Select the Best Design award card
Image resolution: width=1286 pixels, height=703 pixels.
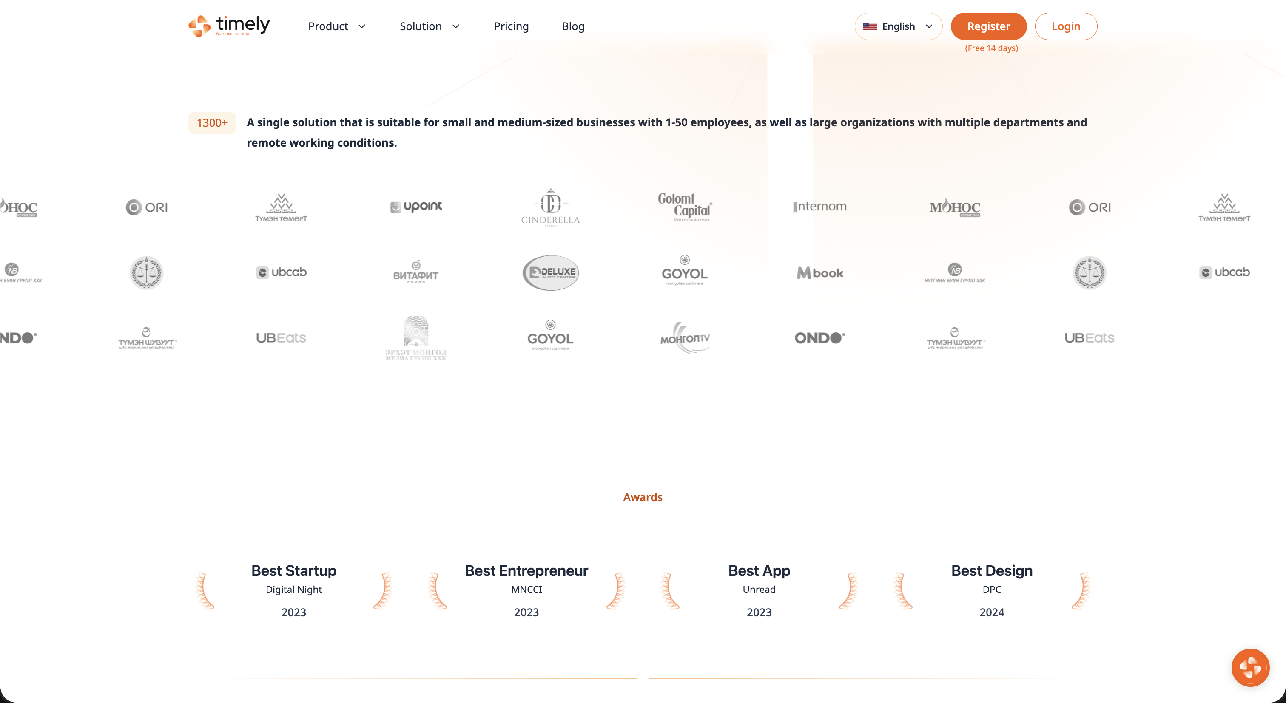[991, 590]
